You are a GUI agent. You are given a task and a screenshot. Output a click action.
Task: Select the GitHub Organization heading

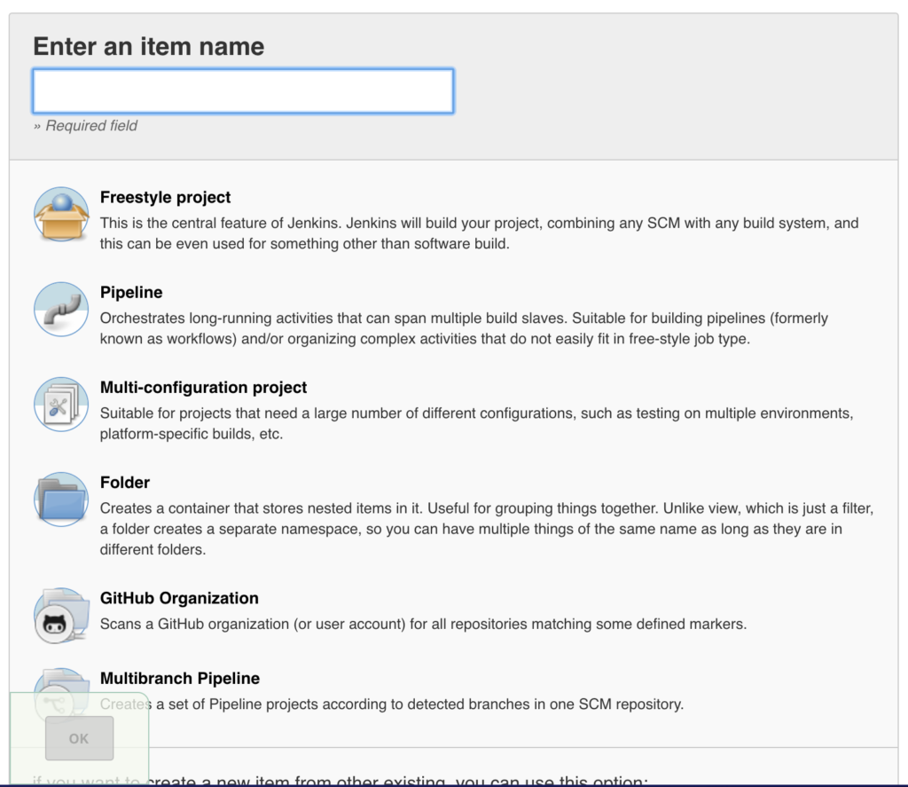179,598
